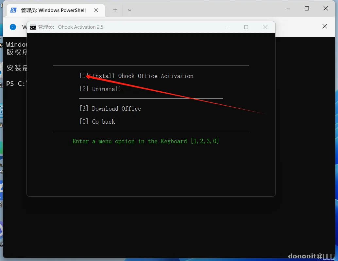Click the blue information icon in banner
The image size is (338, 261).
coord(13,27)
